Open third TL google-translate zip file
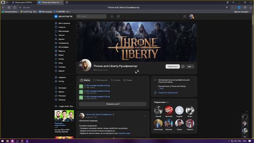254x143 pixels. (x=97, y=97)
